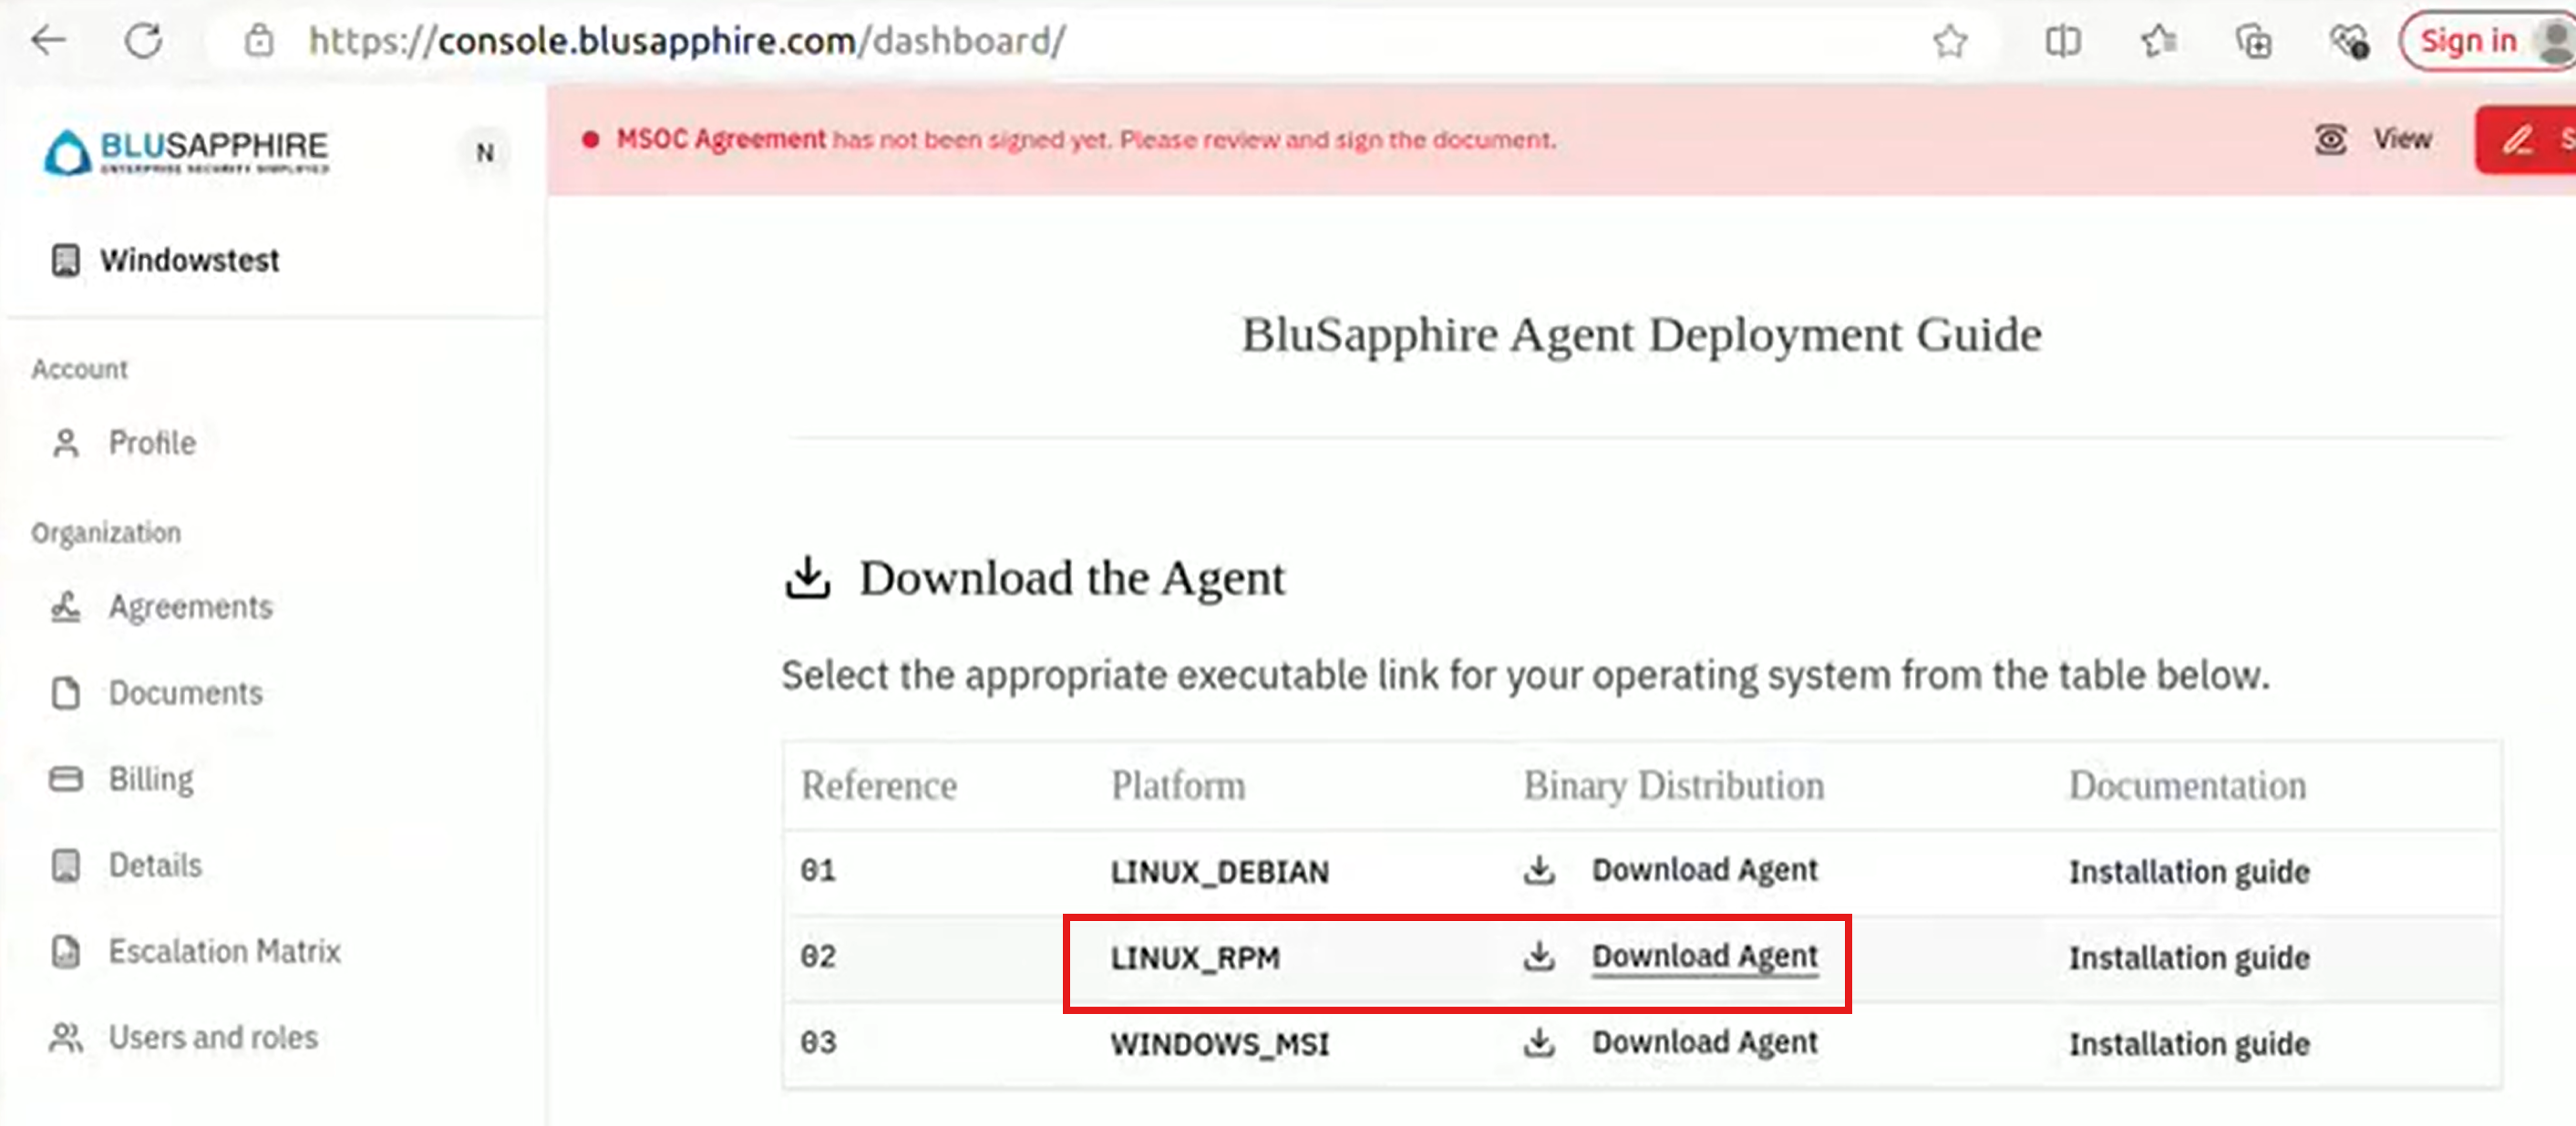Open Profile in sidebar
Screen dimensions: 2576x1126
152,443
